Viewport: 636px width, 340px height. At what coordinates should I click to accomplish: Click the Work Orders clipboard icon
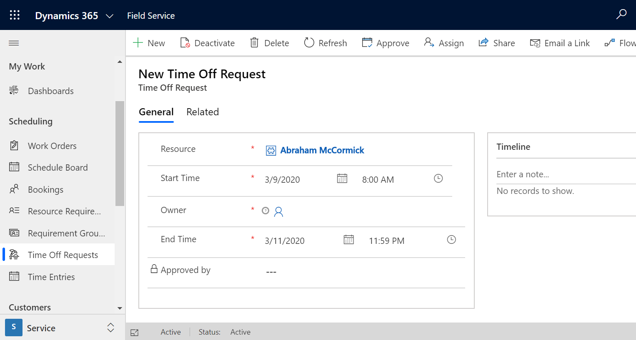point(14,145)
